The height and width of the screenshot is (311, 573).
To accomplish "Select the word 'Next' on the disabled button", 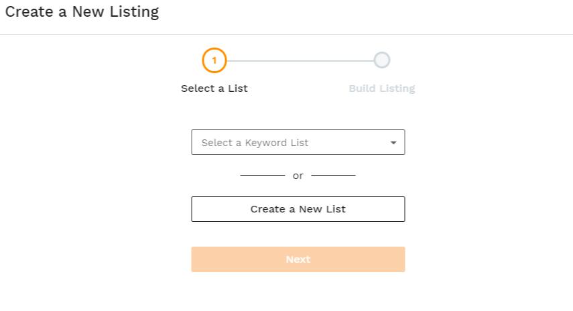I will 298,259.
